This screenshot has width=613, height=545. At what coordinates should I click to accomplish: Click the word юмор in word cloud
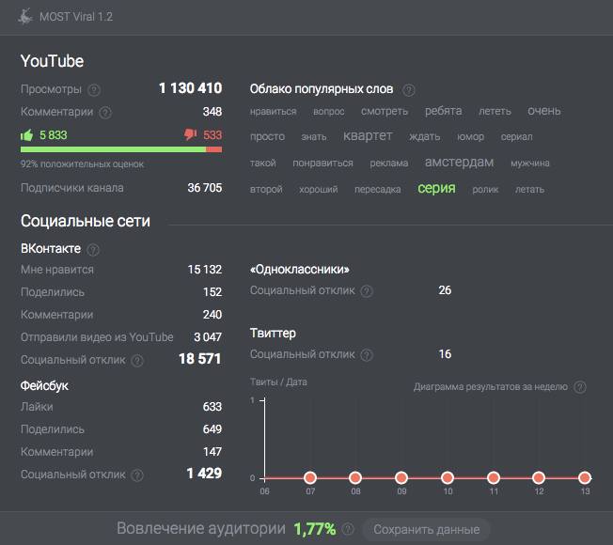470,137
